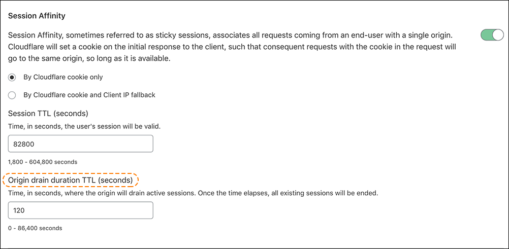509x249 pixels.
Task: Choose the Client IP fallback radio button
Action: 12,95
